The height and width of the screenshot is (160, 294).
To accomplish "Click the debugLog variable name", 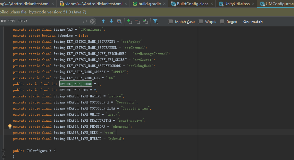I will (x=65, y=35).
